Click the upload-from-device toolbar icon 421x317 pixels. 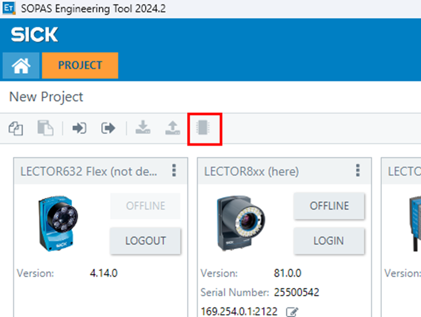click(172, 129)
